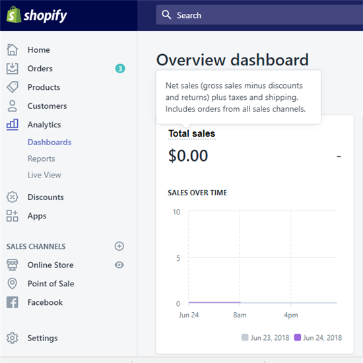
Task: Click the Jun 24, 2018 legend swatch
Action: pyautogui.click(x=297, y=337)
